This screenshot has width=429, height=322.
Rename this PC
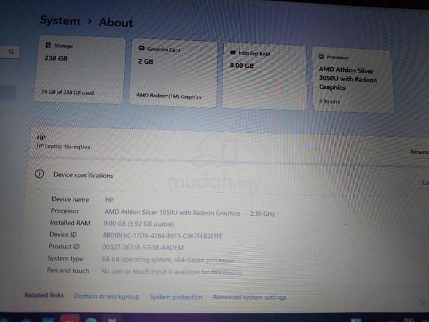coord(420,152)
